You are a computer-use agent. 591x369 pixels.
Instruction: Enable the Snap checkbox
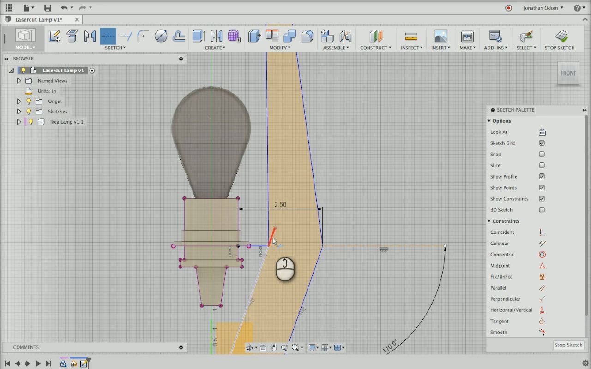pyautogui.click(x=542, y=155)
